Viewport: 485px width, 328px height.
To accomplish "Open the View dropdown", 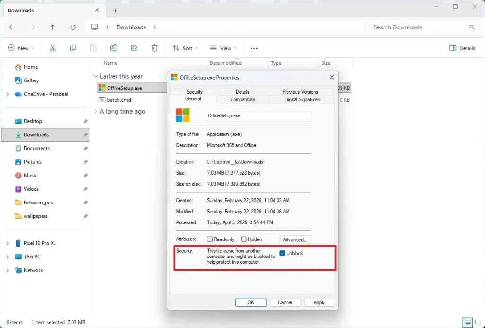I will pos(223,48).
